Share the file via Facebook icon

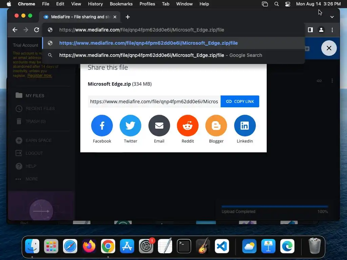click(102, 126)
